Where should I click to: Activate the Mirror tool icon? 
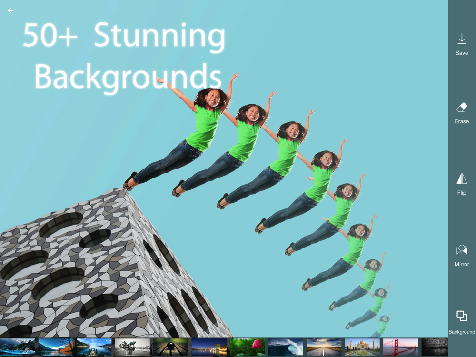pyautogui.click(x=462, y=250)
